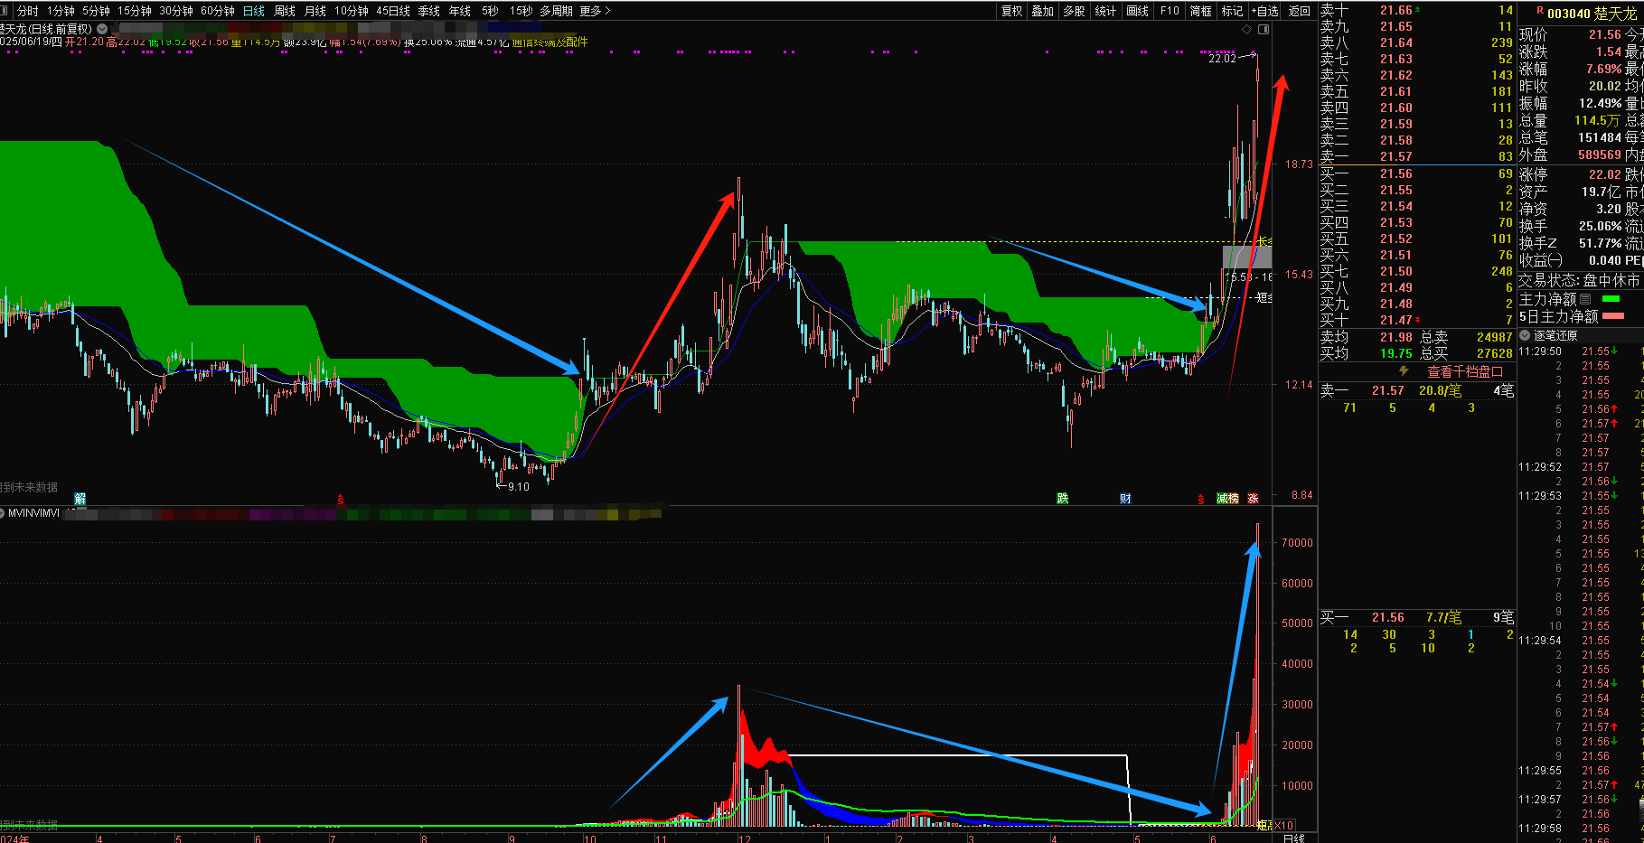
Task: Open dropdown beside 楚天龙(日线.前复权) title
Action: click(102, 29)
